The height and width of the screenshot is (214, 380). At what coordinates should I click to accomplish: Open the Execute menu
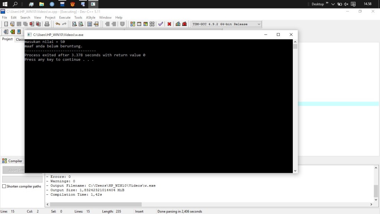[65, 17]
